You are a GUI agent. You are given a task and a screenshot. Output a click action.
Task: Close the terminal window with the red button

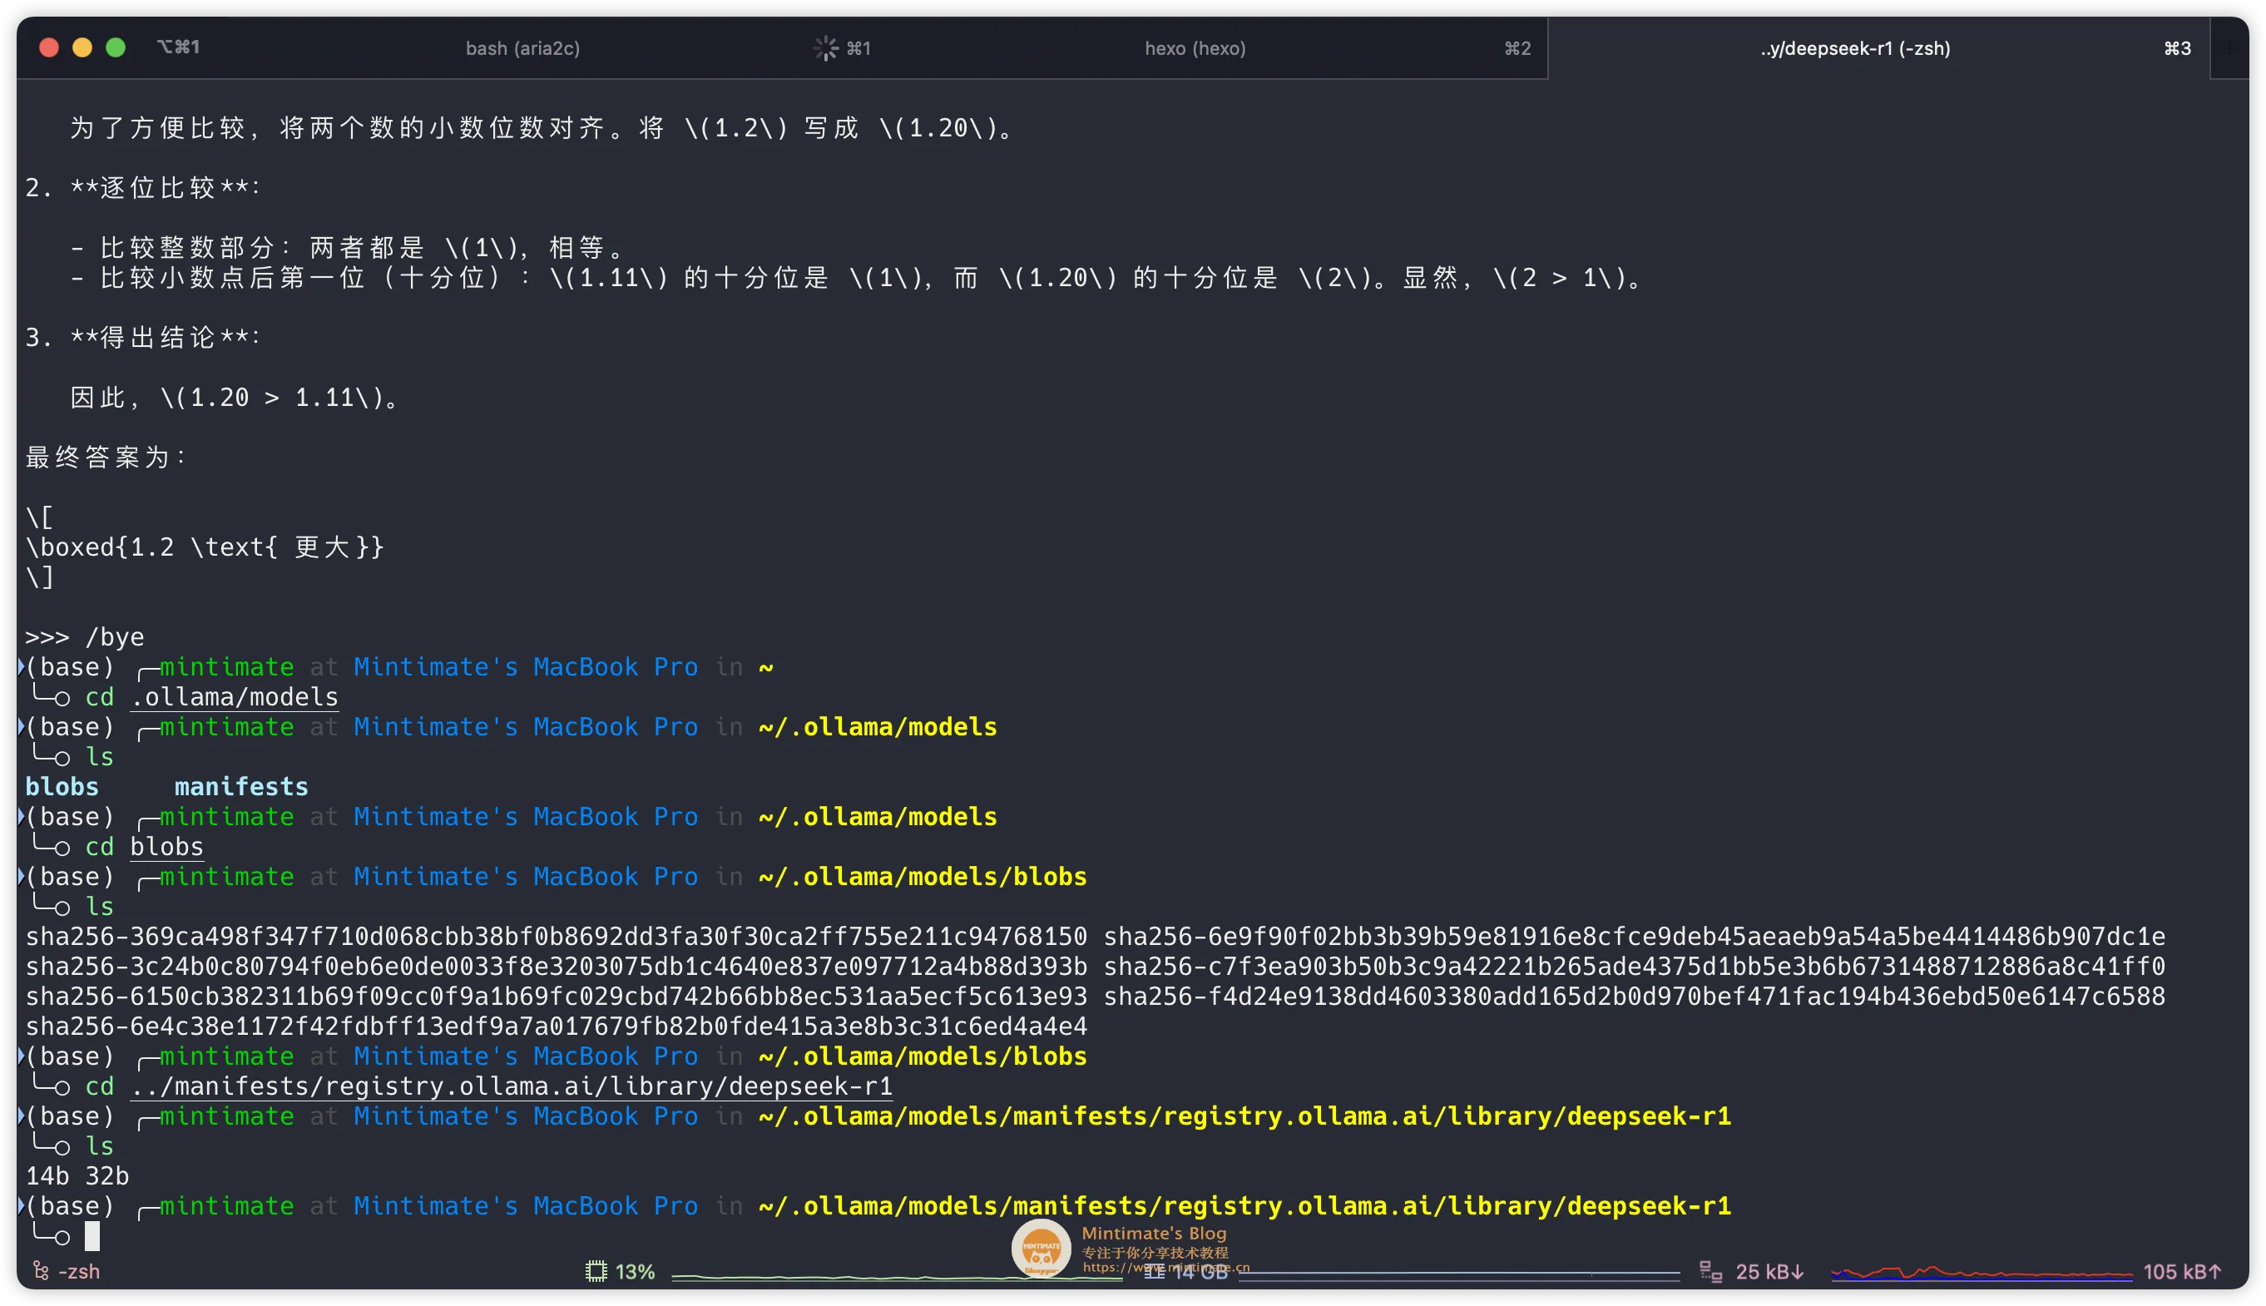(49, 47)
